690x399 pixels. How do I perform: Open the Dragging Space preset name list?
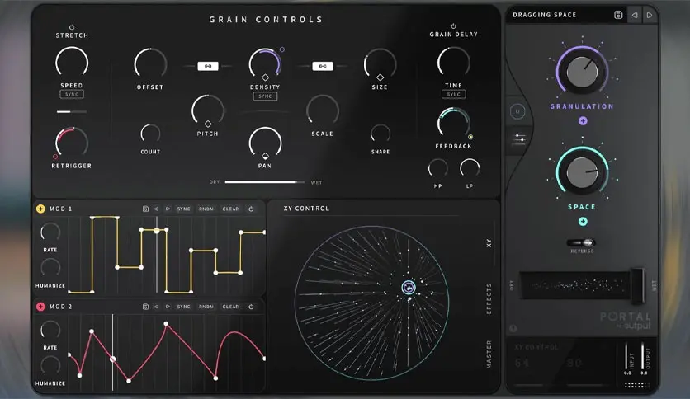point(545,15)
